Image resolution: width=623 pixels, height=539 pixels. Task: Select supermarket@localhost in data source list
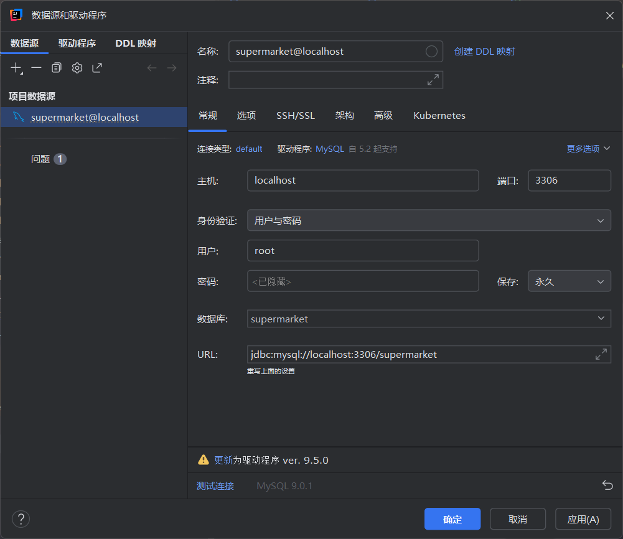[94, 117]
